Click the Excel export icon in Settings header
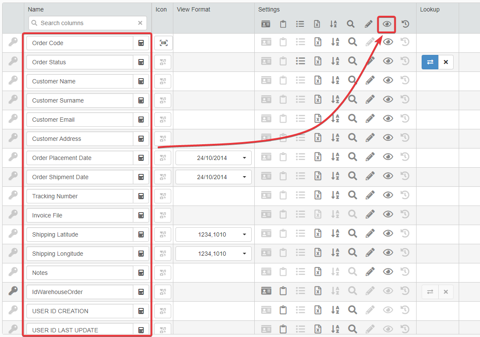 click(x=317, y=24)
